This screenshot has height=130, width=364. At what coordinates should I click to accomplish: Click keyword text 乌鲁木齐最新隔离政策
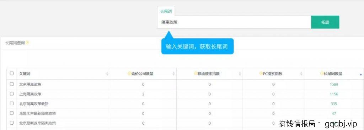pyautogui.click(x=38, y=114)
